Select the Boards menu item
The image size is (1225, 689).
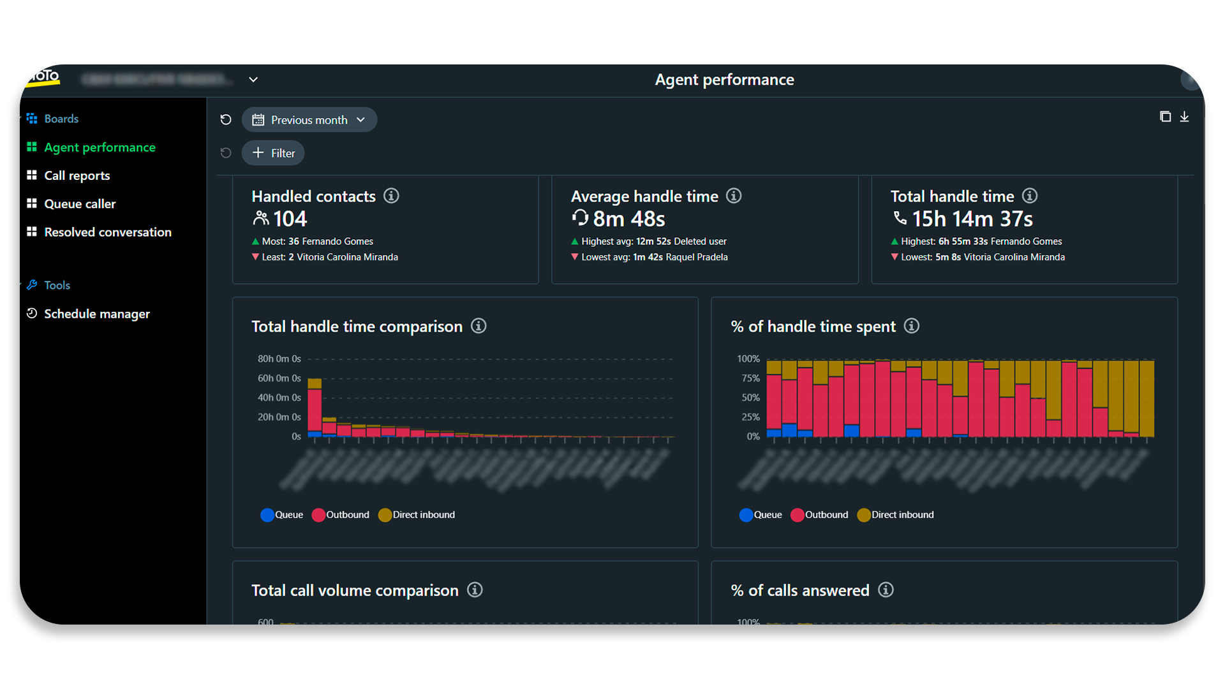(x=61, y=118)
